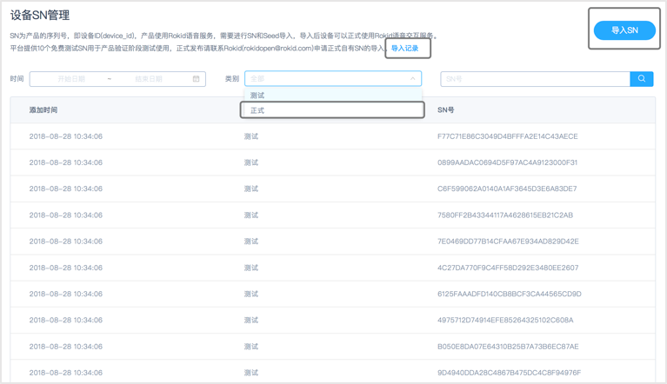
Task: Open the 类别 combo box showing 全部
Action: 333,78
